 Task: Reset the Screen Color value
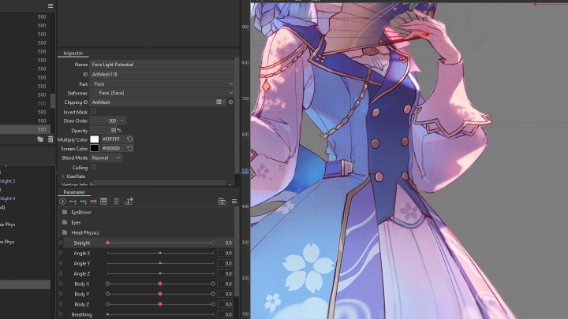129,148
